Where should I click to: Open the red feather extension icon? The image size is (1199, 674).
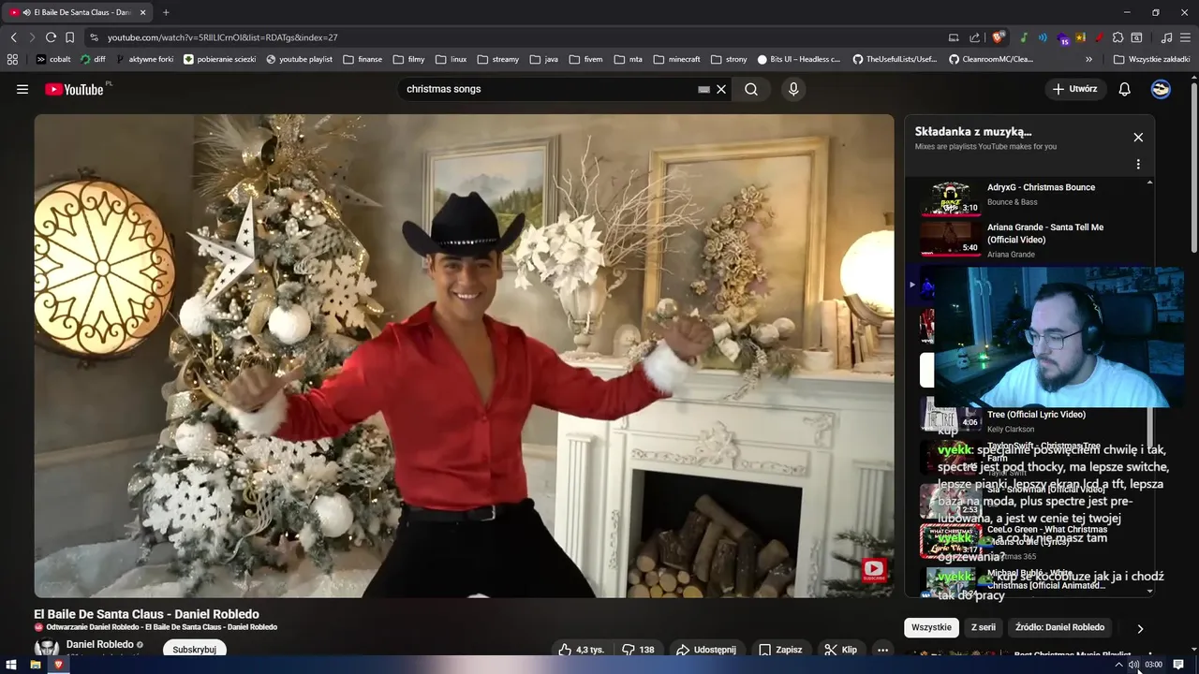click(1099, 37)
